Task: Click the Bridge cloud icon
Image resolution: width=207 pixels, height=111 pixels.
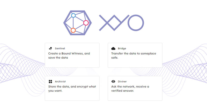Action: pos(113,48)
